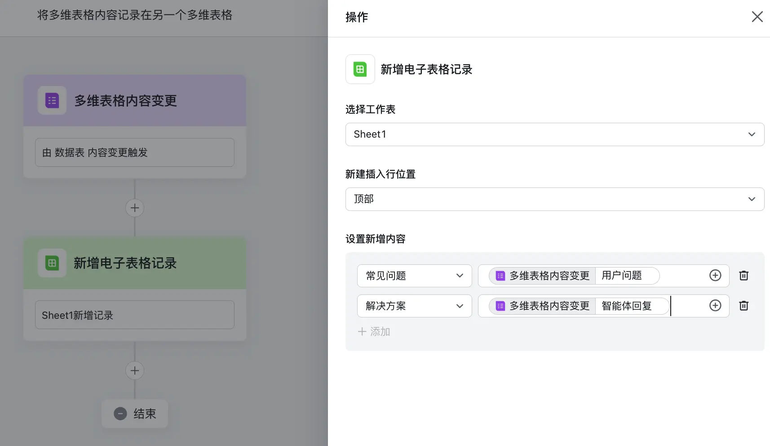770x446 pixels.
Task: Click the 操作 panel heading
Action: (357, 17)
